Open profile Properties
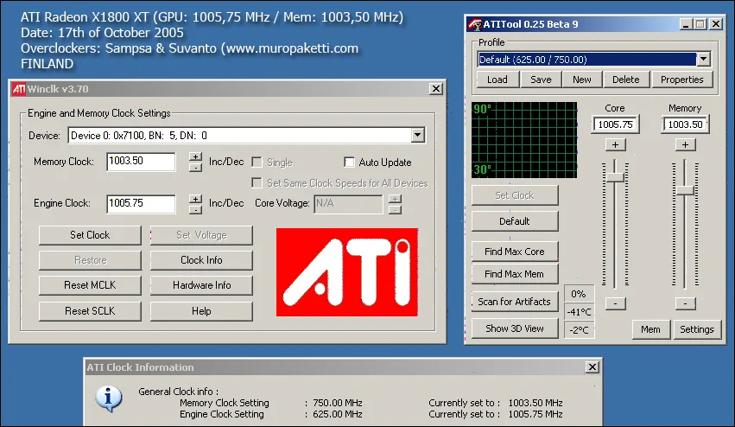735x427 pixels. click(682, 80)
